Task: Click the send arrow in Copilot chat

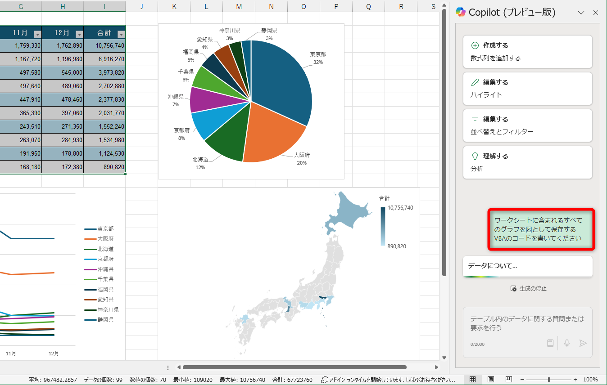Action: [583, 343]
